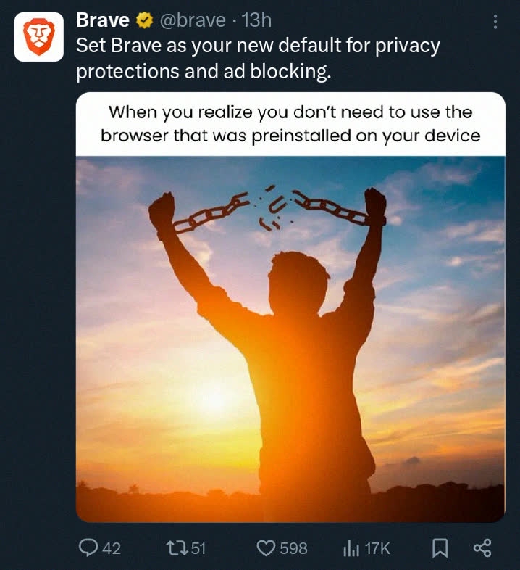Click the 13h timestamp
This screenshot has width=520, height=570.
[256, 20]
